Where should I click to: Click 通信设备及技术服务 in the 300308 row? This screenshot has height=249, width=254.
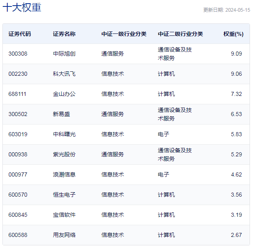click(x=175, y=54)
